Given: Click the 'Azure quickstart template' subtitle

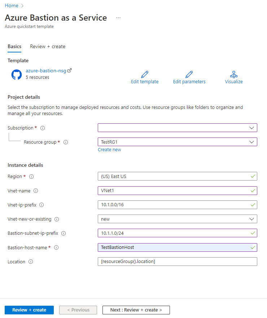Looking at the screenshot, I should click(29, 26).
